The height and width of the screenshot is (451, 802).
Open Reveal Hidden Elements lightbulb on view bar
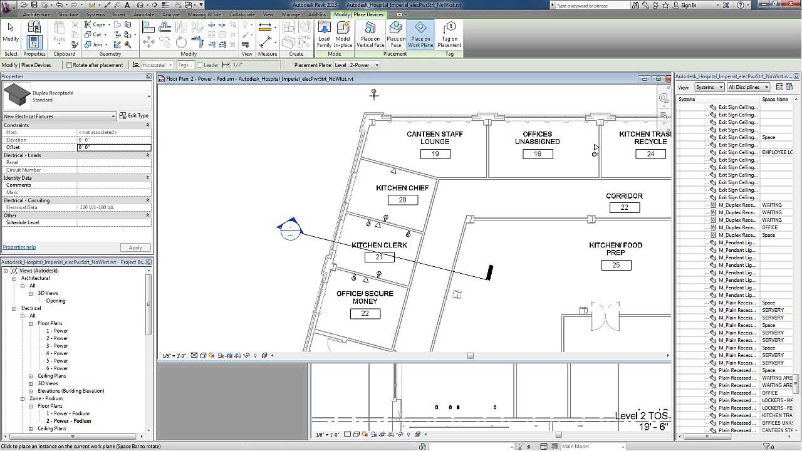coord(254,355)
